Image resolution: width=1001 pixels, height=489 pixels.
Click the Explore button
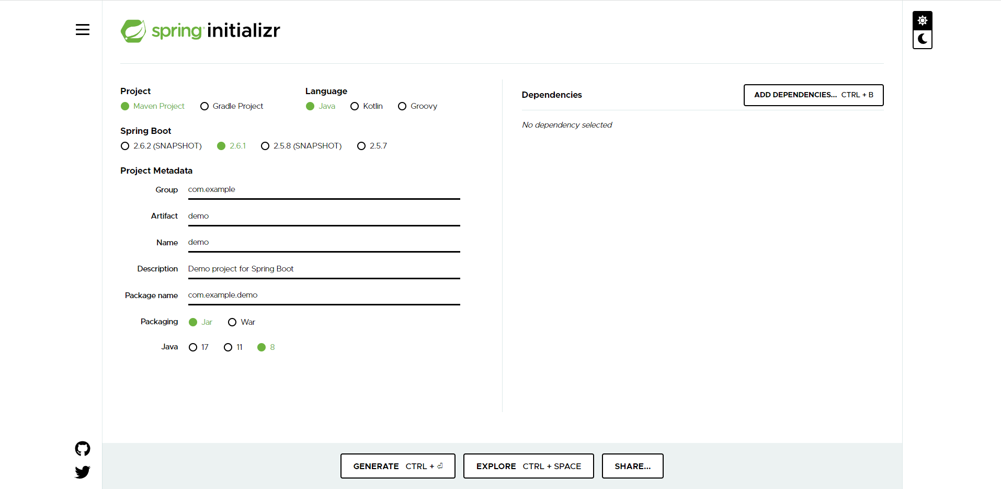point(529,466)
